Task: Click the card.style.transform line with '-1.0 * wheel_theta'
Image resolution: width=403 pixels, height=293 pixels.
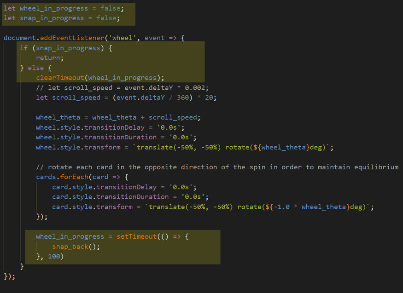Action: [x=213, y=207]
